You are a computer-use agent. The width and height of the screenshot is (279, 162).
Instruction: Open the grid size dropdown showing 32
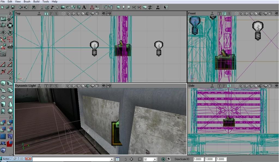click(x=155, y=159)
